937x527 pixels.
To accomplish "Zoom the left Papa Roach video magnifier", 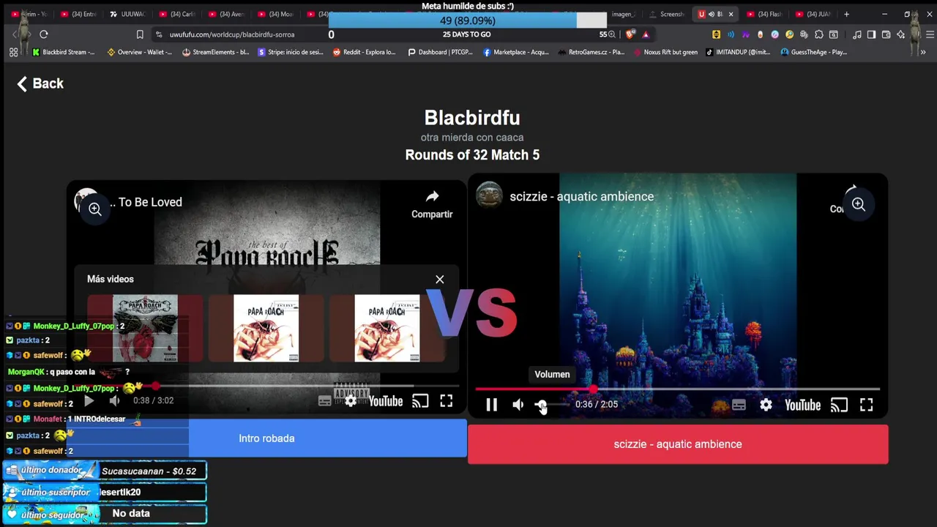I will [95, 209].
